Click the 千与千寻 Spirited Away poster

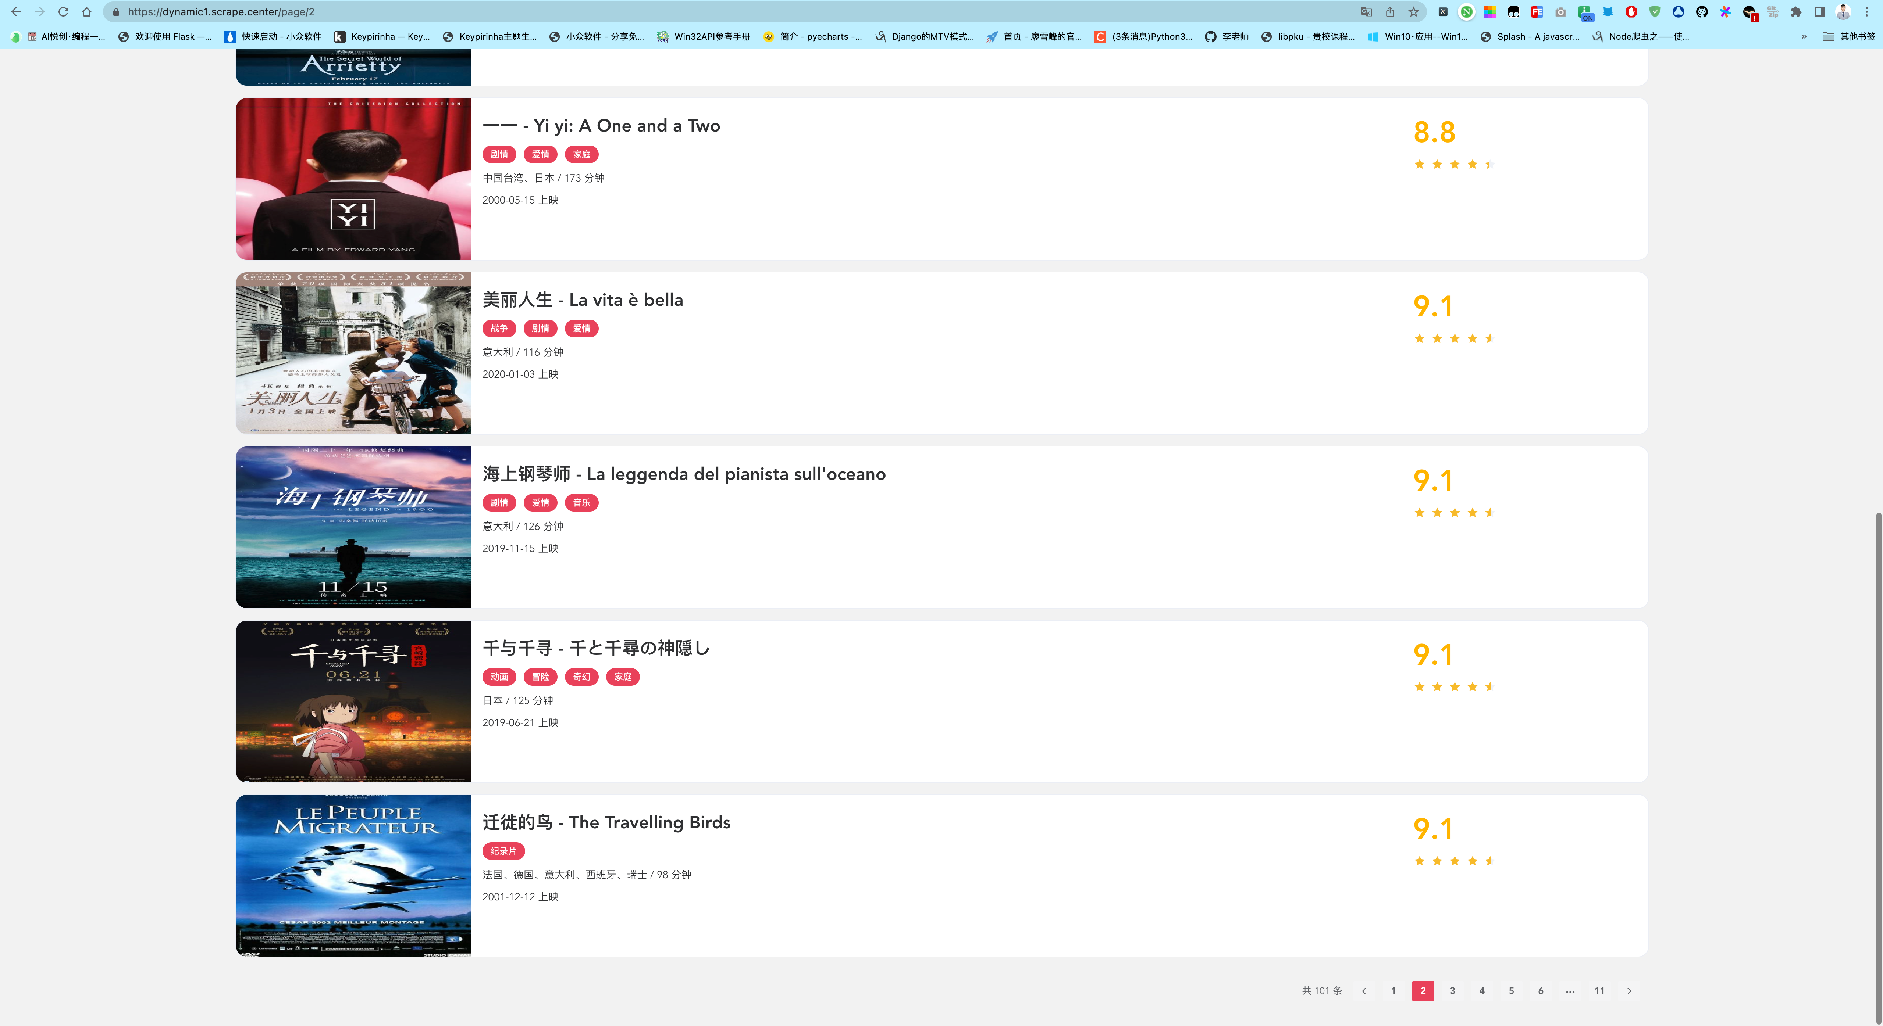(x=354, y=702)
